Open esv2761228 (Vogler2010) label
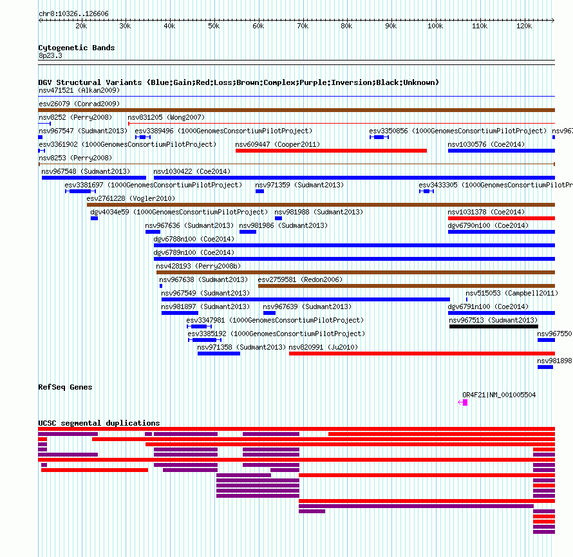 (131, 198)
